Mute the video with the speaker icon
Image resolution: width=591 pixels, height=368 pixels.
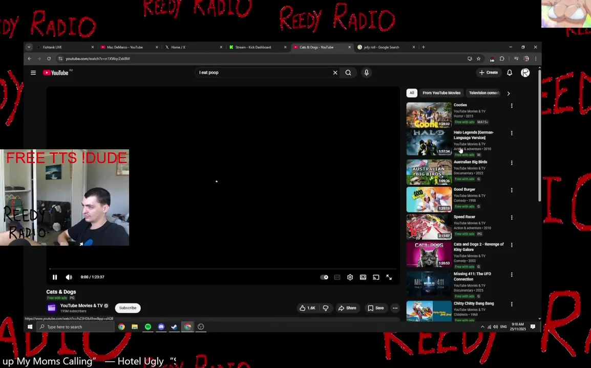(69, 278)
